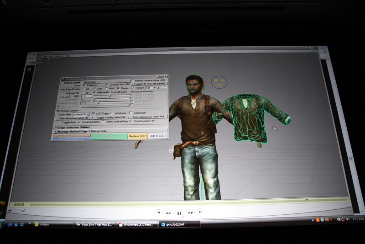Enable Select marked thru checkbox
Viewport: 365px width, 244px height.
tap(104, 122)
